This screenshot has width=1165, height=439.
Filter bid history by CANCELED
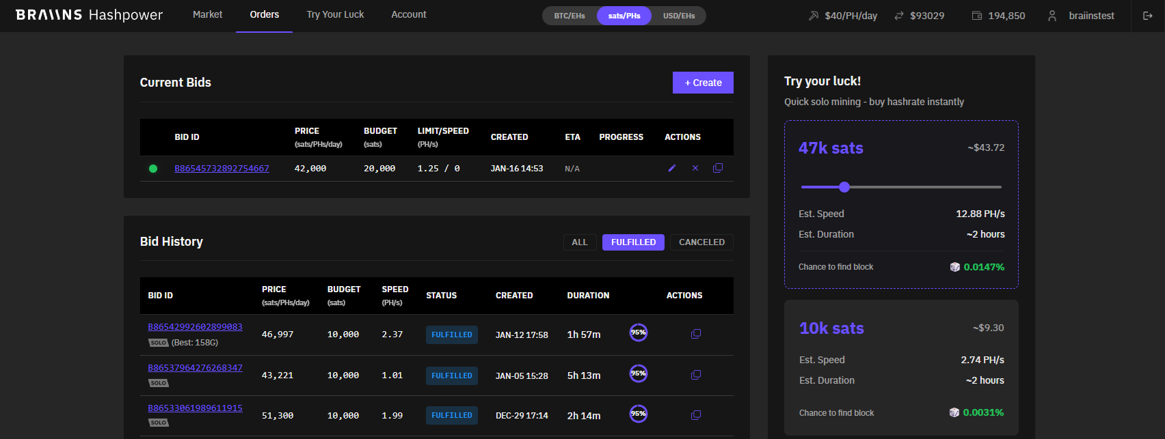pyautogui.click(x=701, y=242)
